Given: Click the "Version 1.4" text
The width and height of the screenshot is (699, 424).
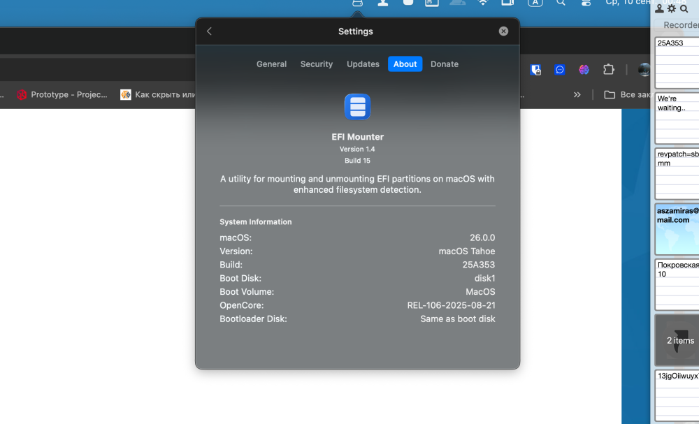Looking at the screenshot, I should click(x=357, y=149).
